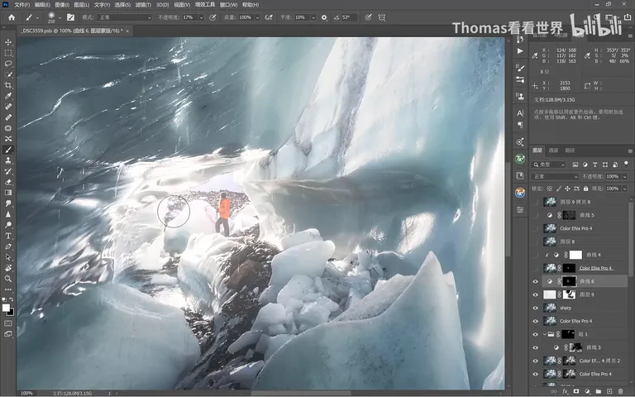Screen dimensions: 635x397
Task: Select the Crop tool
Action: coord(8,85)
